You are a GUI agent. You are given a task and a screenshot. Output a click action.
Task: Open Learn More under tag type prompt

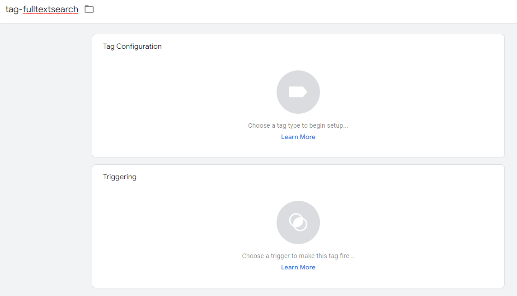[x=298, y=137]
